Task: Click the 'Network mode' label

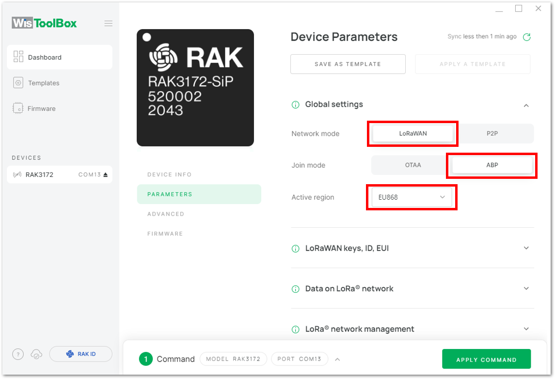Action: tap(316, 134)
